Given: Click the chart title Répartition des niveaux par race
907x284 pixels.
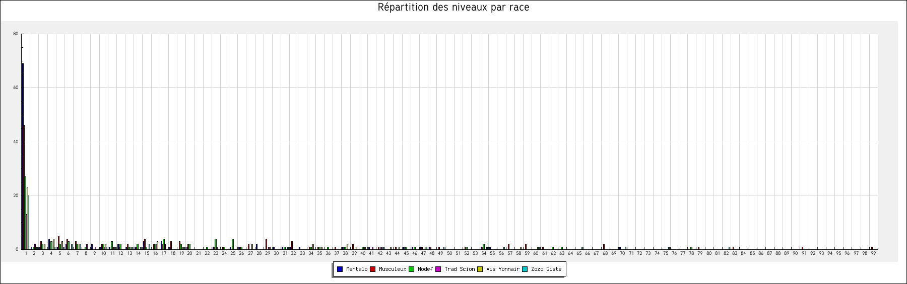Looking at the screenshot, I should [454, 8].
